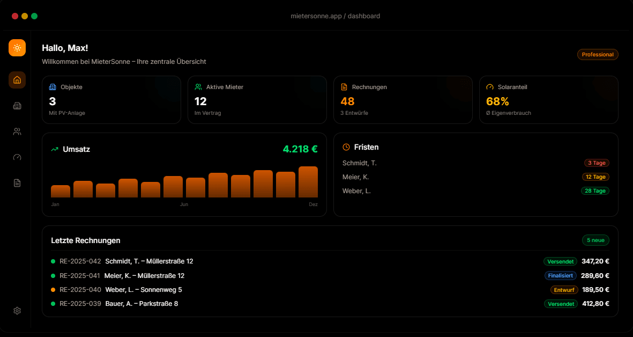
Task: Click the green '5 neue' badge
Action: (x=595, y=240)
